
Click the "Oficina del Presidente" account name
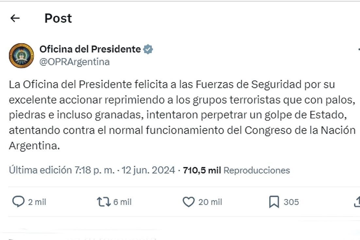90,49
